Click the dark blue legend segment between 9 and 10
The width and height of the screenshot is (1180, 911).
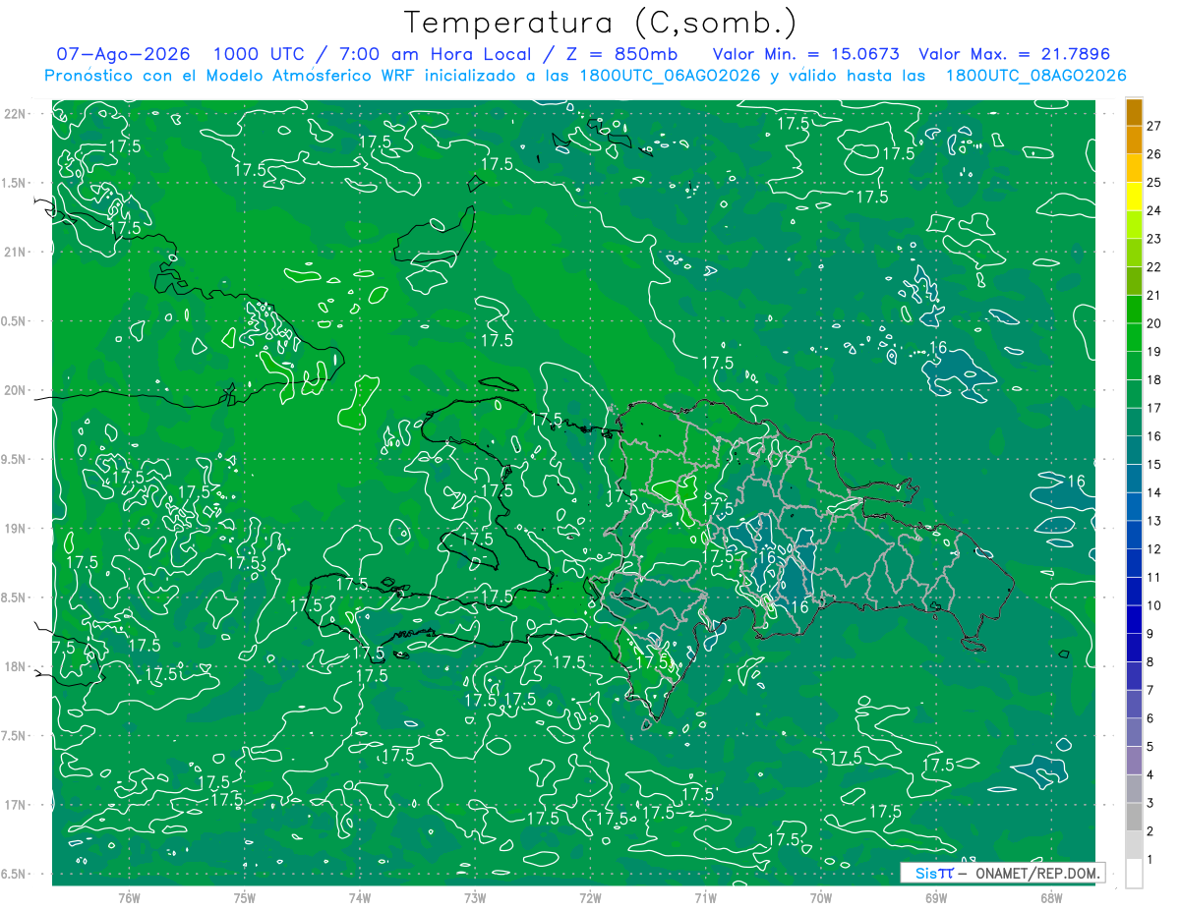1134,620
